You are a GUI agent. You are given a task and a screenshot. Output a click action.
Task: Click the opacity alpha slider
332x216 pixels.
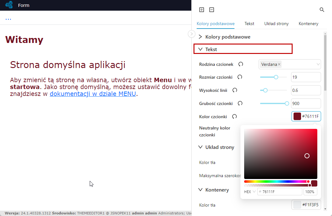pyautogui.click(x=277, y=185)
